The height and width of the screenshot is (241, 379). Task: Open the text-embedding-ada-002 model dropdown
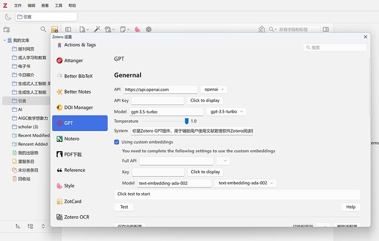point(246,183)
